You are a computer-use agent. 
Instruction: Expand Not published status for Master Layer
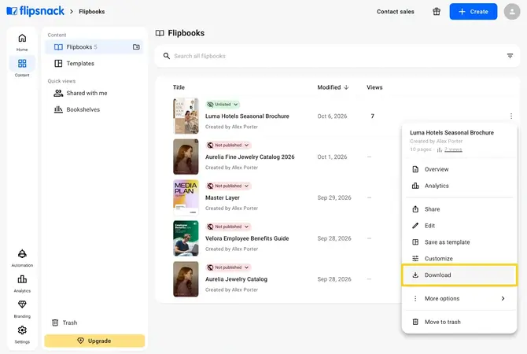click(229, 186)
